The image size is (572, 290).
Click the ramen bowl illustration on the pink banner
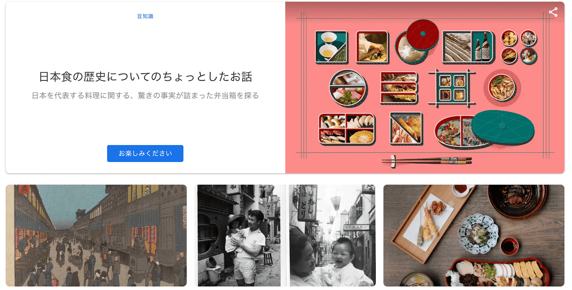[x=502, y=88]
